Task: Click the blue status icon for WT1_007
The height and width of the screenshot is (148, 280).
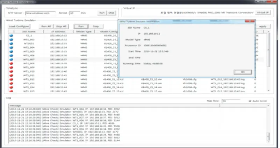Action: [11, 59]
